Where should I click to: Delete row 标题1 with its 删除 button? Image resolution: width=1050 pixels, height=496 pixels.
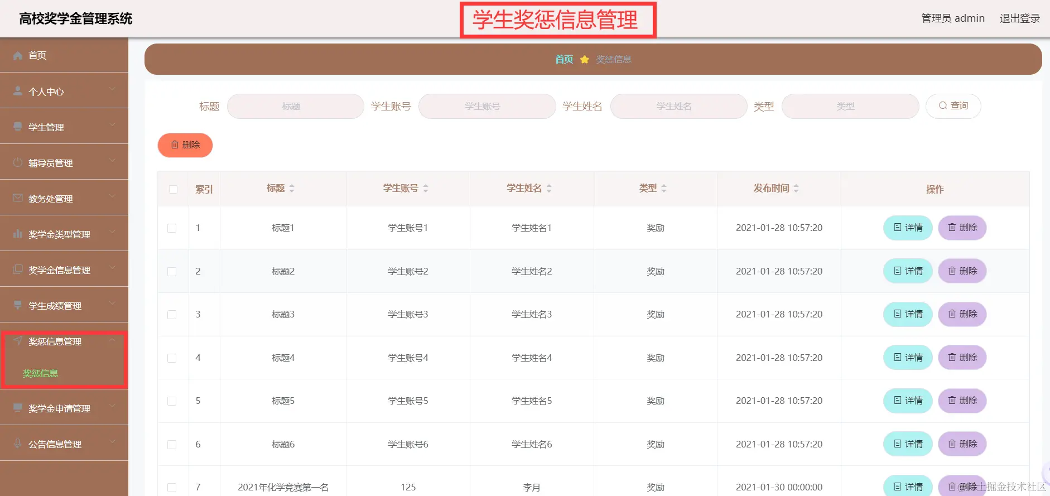point(962,228)
